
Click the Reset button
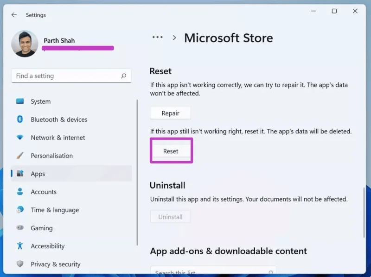coord(171,151)
